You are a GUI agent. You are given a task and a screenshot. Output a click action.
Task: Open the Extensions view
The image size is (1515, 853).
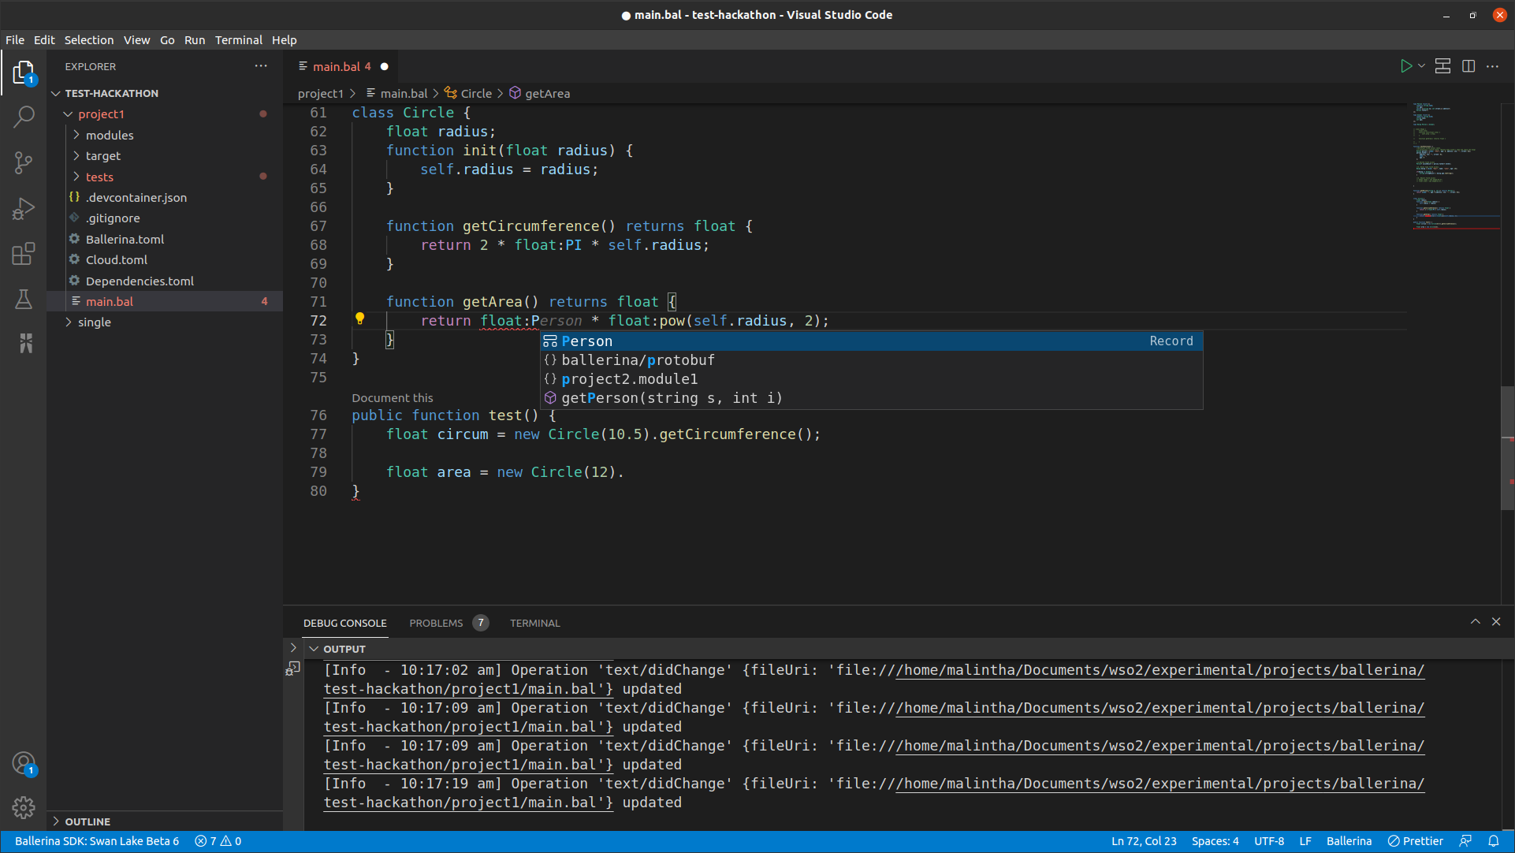click(24, 254)
